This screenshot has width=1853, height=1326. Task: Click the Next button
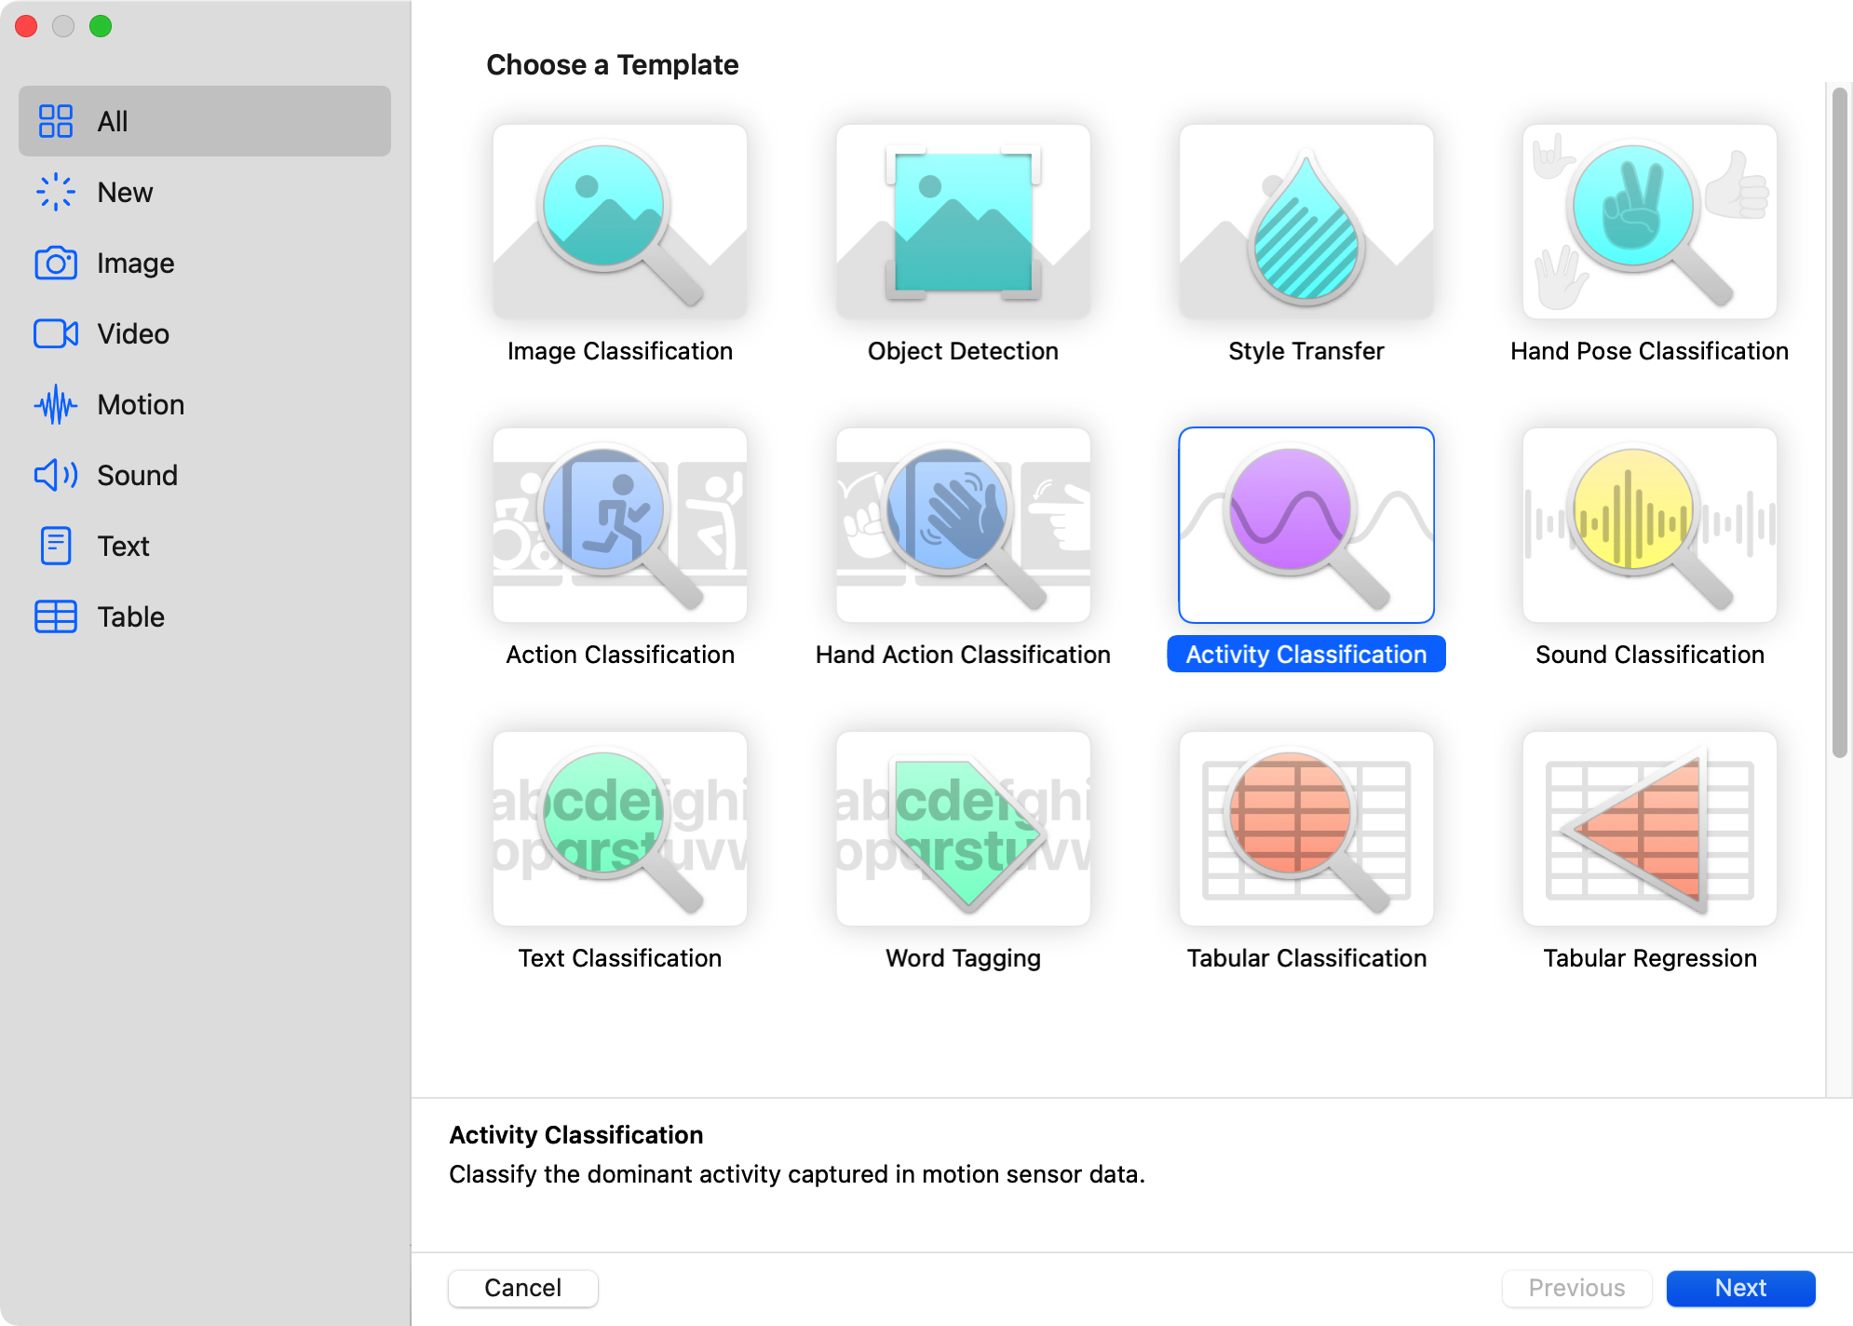click(x=1740, y=1288)
